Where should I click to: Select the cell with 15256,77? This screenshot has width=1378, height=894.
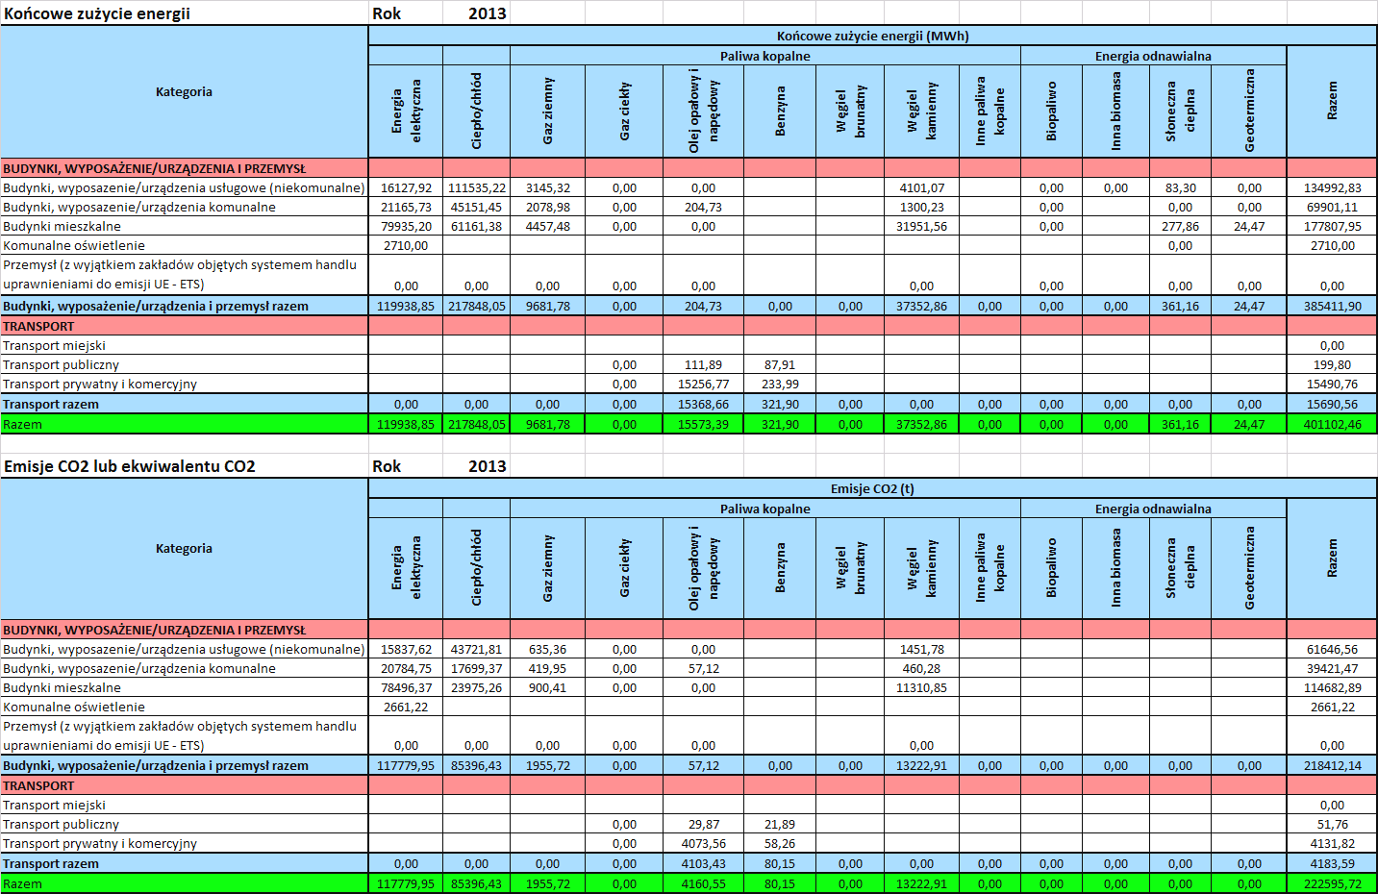coord(703,384)
